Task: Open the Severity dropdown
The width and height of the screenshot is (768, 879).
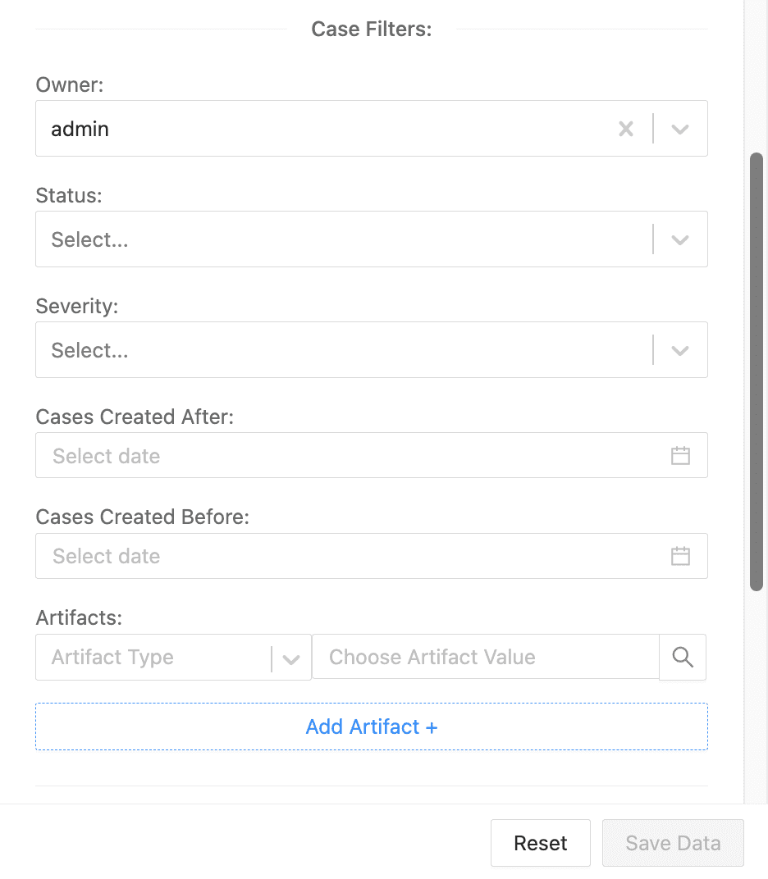Action: coord(328,349)
